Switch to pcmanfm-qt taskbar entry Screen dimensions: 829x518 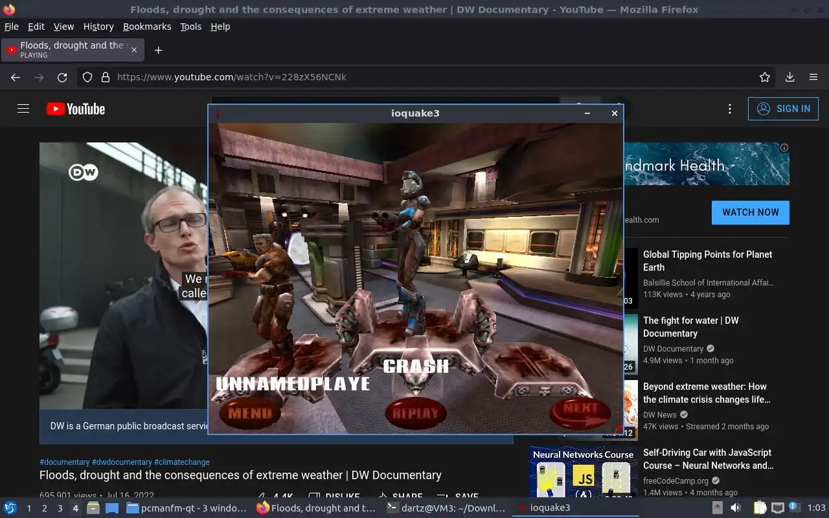coord(187,508)
